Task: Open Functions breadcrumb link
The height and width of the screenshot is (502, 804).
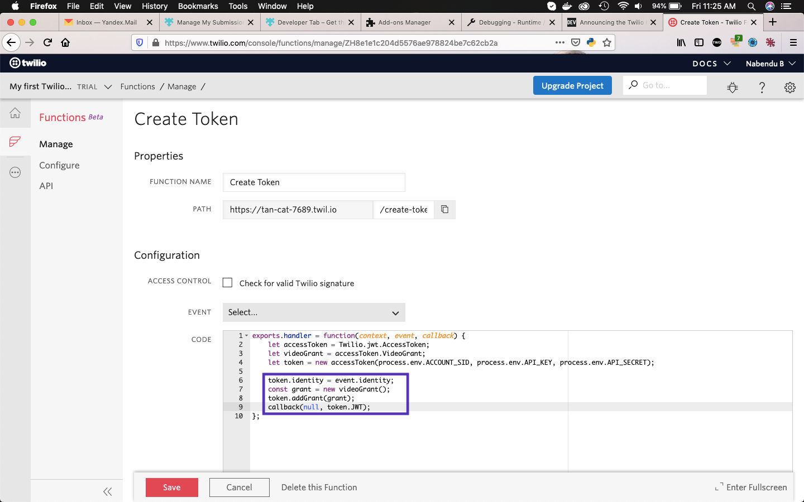Action: point(137,86)
